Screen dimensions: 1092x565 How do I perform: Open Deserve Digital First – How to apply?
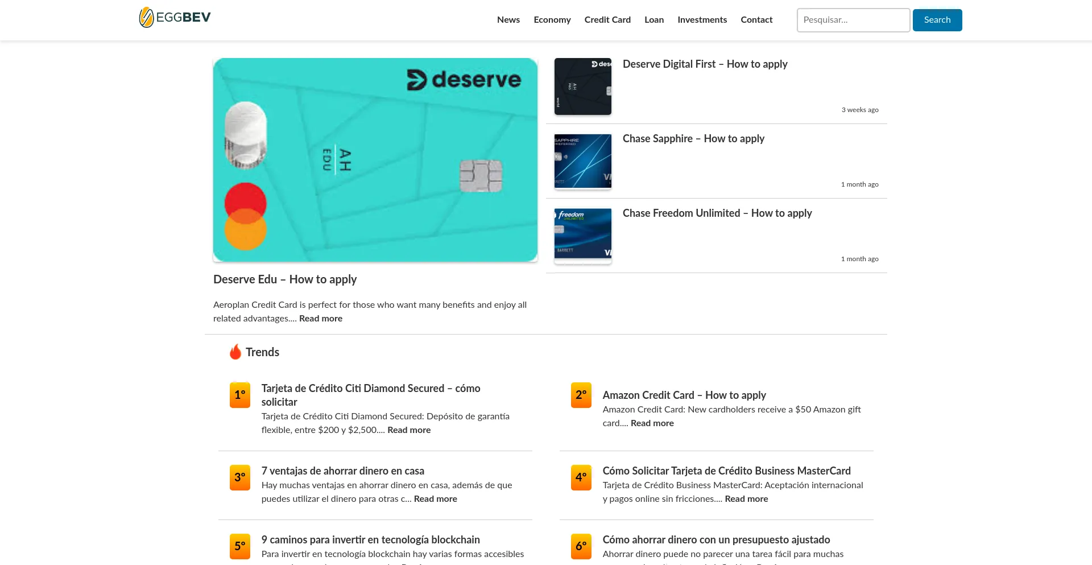tap(705, 64)
